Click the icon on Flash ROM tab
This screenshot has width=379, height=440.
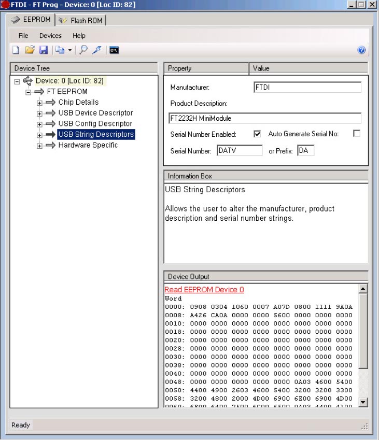63,21
